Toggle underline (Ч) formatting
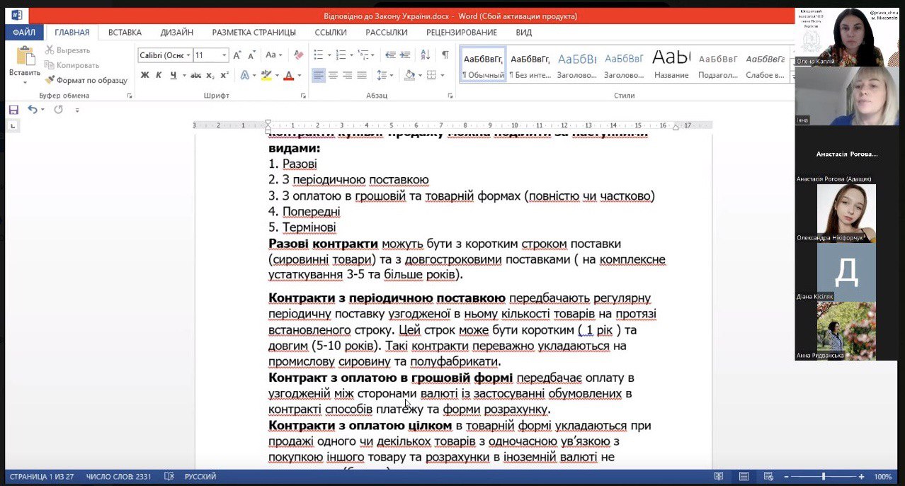Screen dimensions: 905x486 click(x=173, y=75)
